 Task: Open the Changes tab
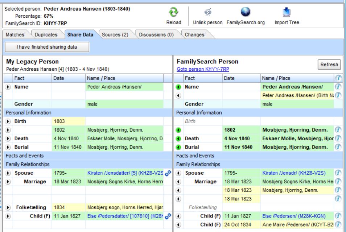(194, 35)
